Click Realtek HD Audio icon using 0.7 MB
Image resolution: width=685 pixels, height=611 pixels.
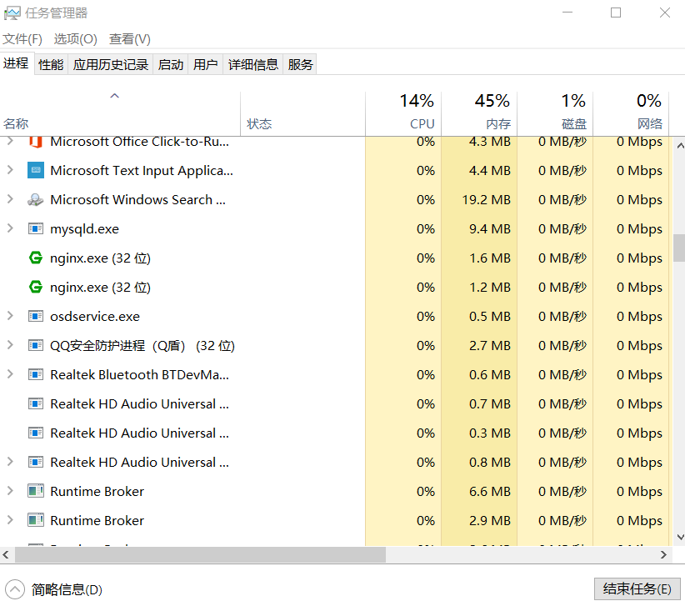click(36, 403)
